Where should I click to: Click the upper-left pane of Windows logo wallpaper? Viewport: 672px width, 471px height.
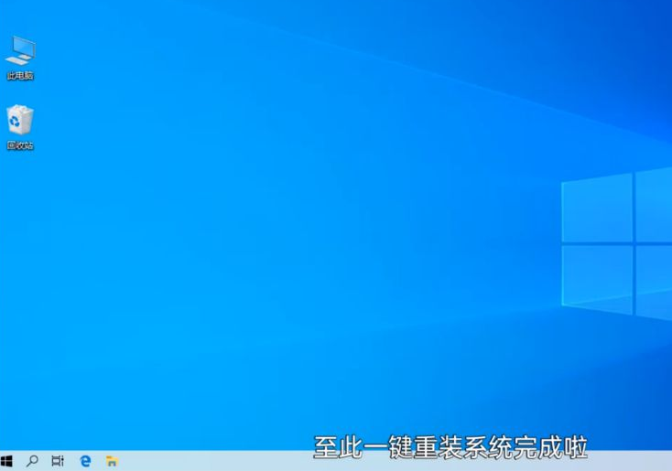(597, 209)
